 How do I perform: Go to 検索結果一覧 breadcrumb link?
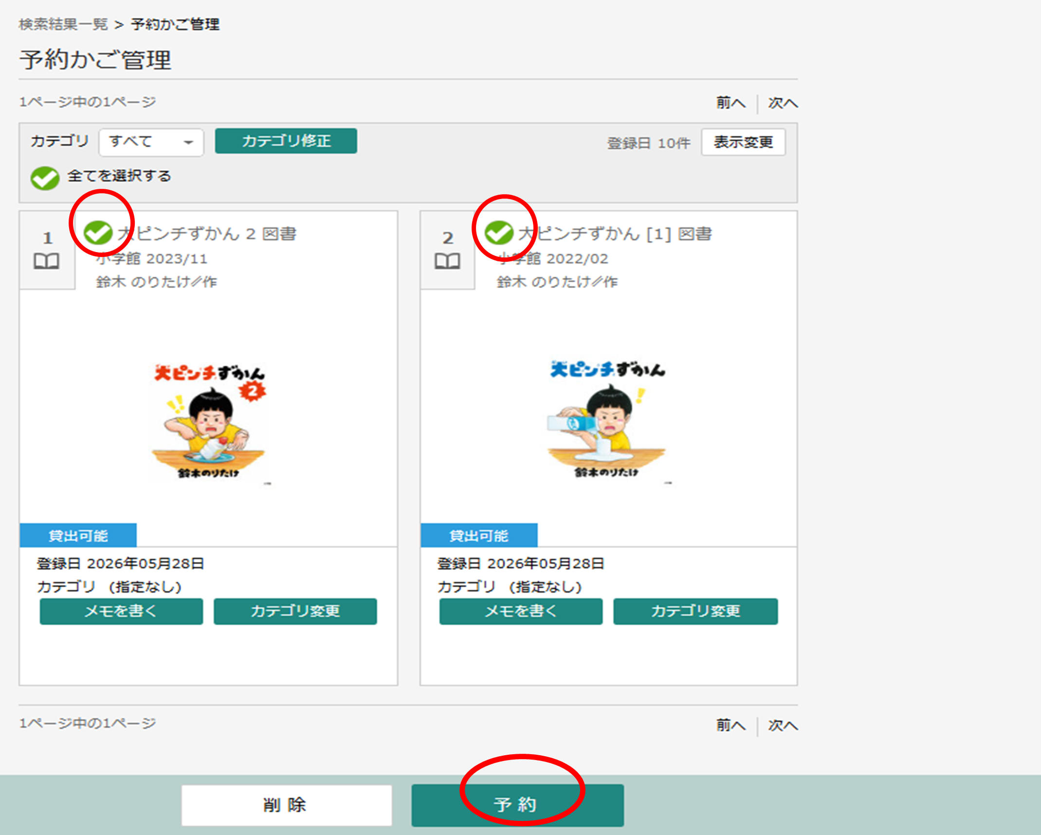coord(63,24)
